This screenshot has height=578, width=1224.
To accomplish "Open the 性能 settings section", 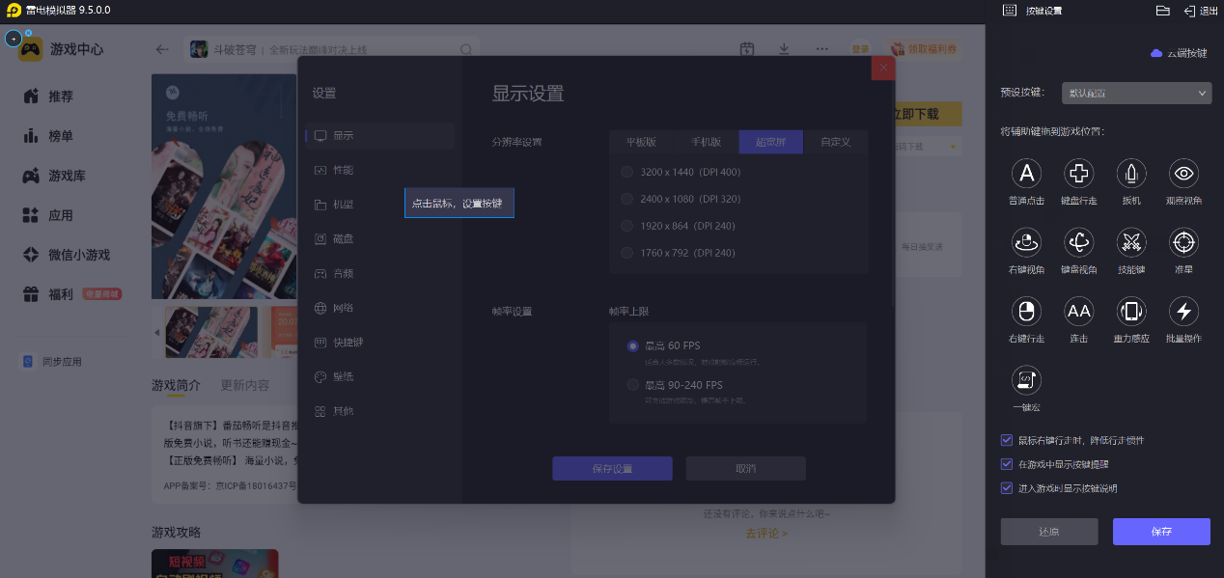I will [343, 170].
